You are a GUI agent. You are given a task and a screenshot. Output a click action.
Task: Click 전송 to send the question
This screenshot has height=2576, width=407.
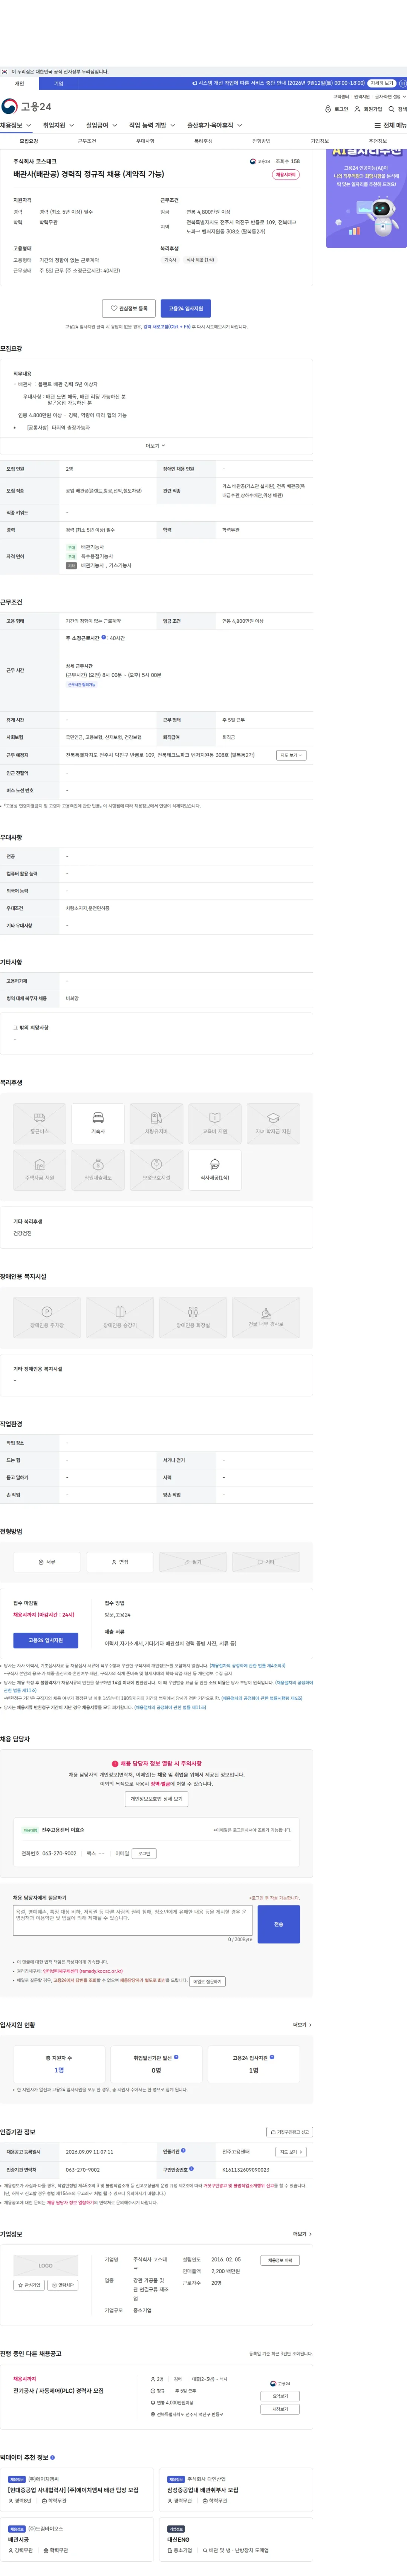(278, 1924)
